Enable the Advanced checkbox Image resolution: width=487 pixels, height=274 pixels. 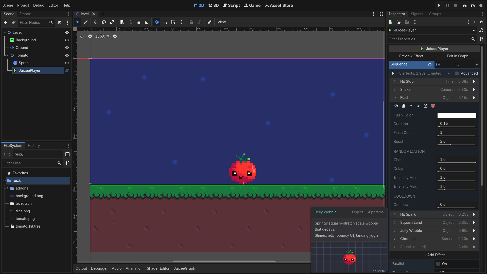click(x=457, y=73)
